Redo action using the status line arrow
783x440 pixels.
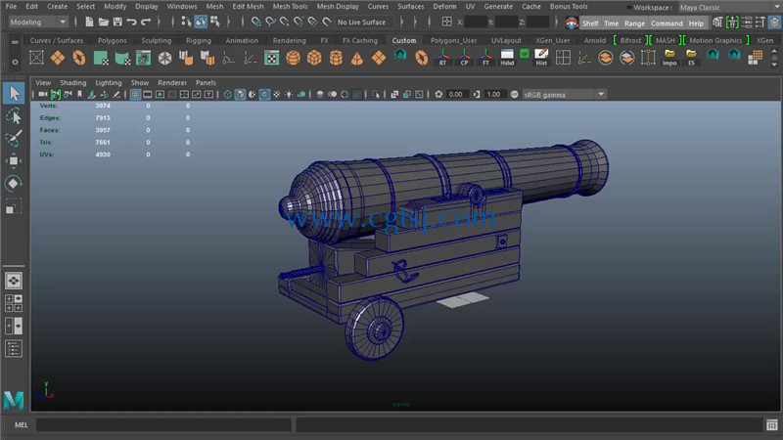(x=146, y=22)
